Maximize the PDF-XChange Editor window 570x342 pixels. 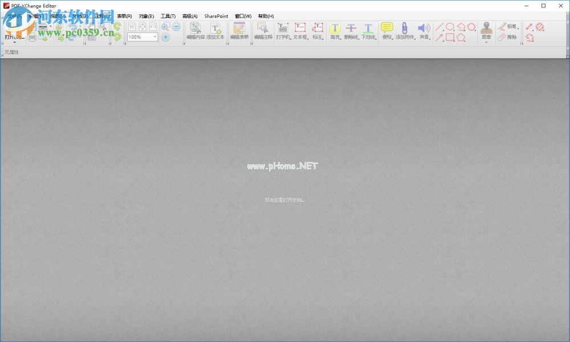(543, 6)
